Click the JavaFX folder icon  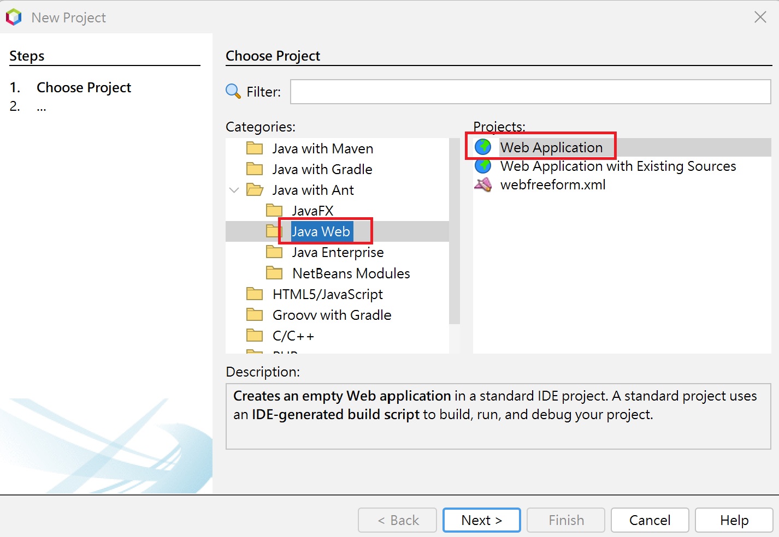274,211
